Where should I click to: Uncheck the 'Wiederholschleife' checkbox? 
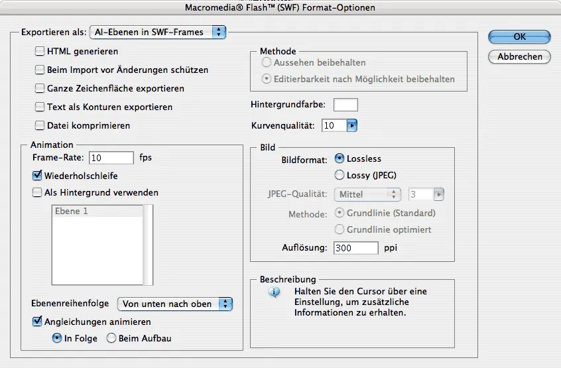click(x=37, y=176)
